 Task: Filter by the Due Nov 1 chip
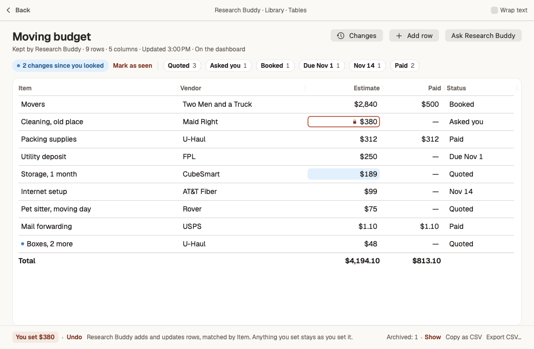tap(322, 66)
